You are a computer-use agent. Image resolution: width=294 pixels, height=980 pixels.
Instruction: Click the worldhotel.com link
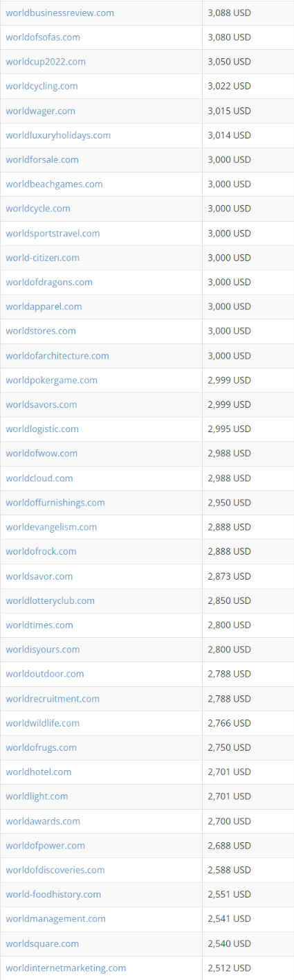(x=39, y=772)
